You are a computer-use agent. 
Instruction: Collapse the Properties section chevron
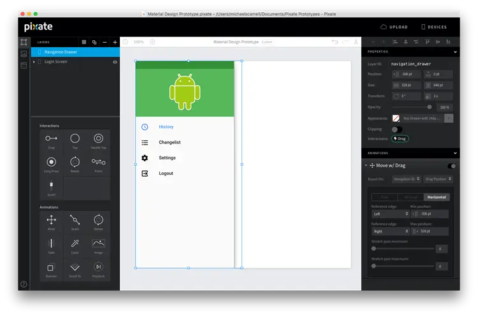pos(455,52)
